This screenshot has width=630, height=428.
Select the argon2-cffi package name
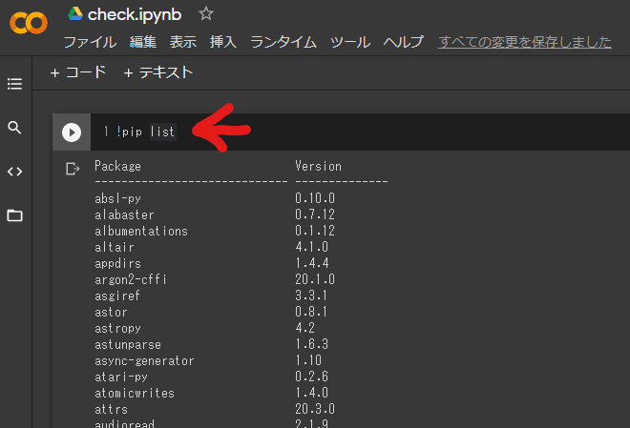[131, 279]
